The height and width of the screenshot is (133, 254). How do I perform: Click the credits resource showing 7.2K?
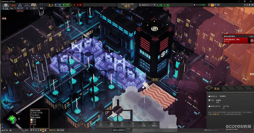pos(58,5)
